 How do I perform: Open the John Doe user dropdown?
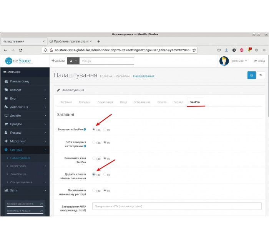click(x=239, y=61)
